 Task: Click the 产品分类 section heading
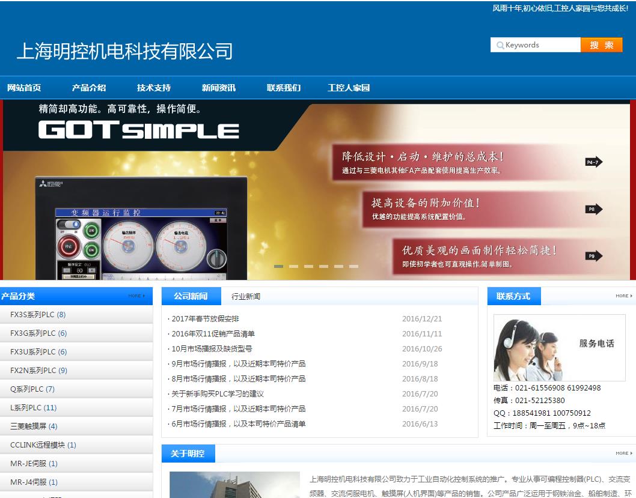click(18, 296)
